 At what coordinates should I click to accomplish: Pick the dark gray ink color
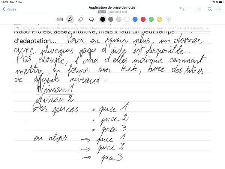click(111, 19)
